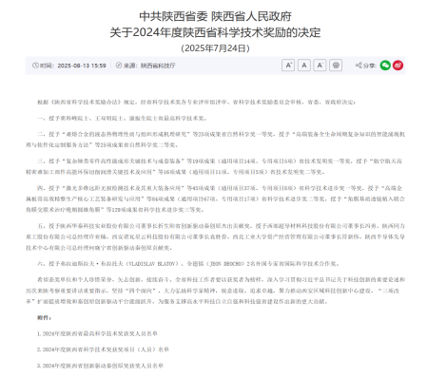427x377 pixels.
Task: Decrease font size with the A- button
Action: pyautogui.click(x=320, y=66)
